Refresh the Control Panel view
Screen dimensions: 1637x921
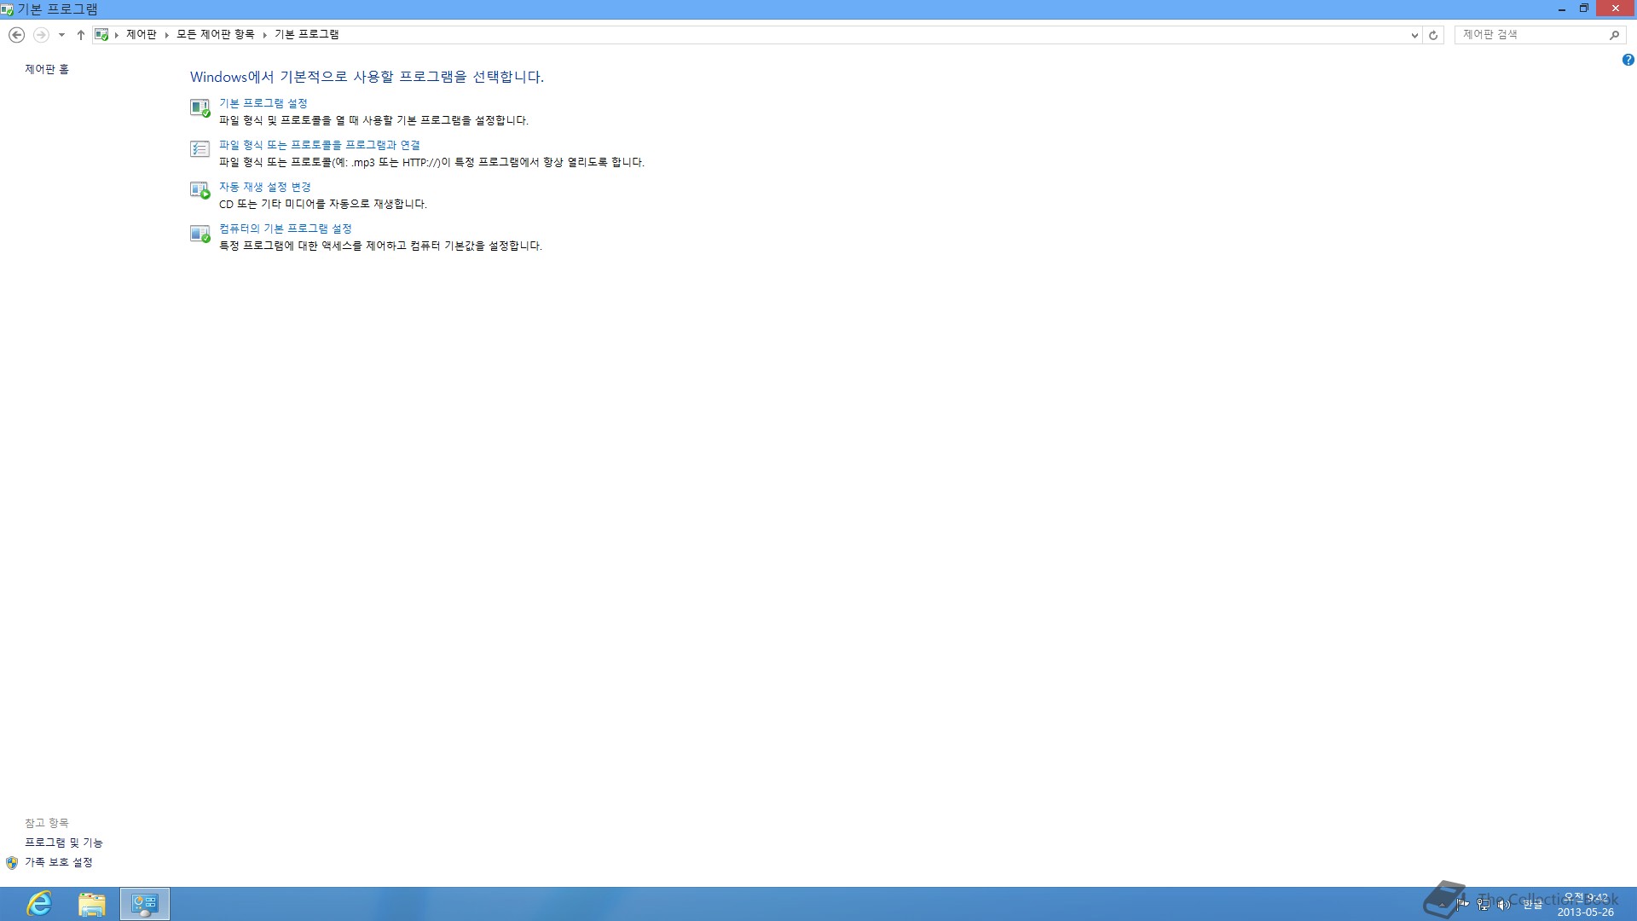pyautogui.click(x=1433, y=35)
